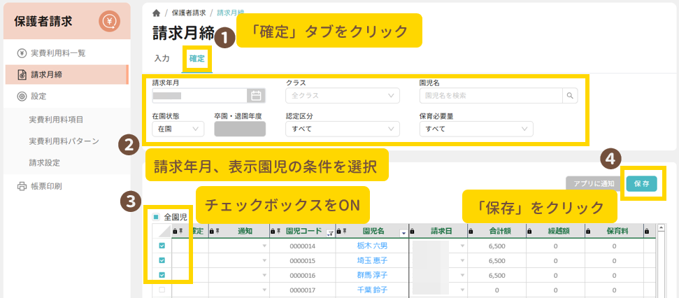679x298 pixels.
Task: Click the search magnifier icon for 園児名
Action: click(x=571, y=96)
